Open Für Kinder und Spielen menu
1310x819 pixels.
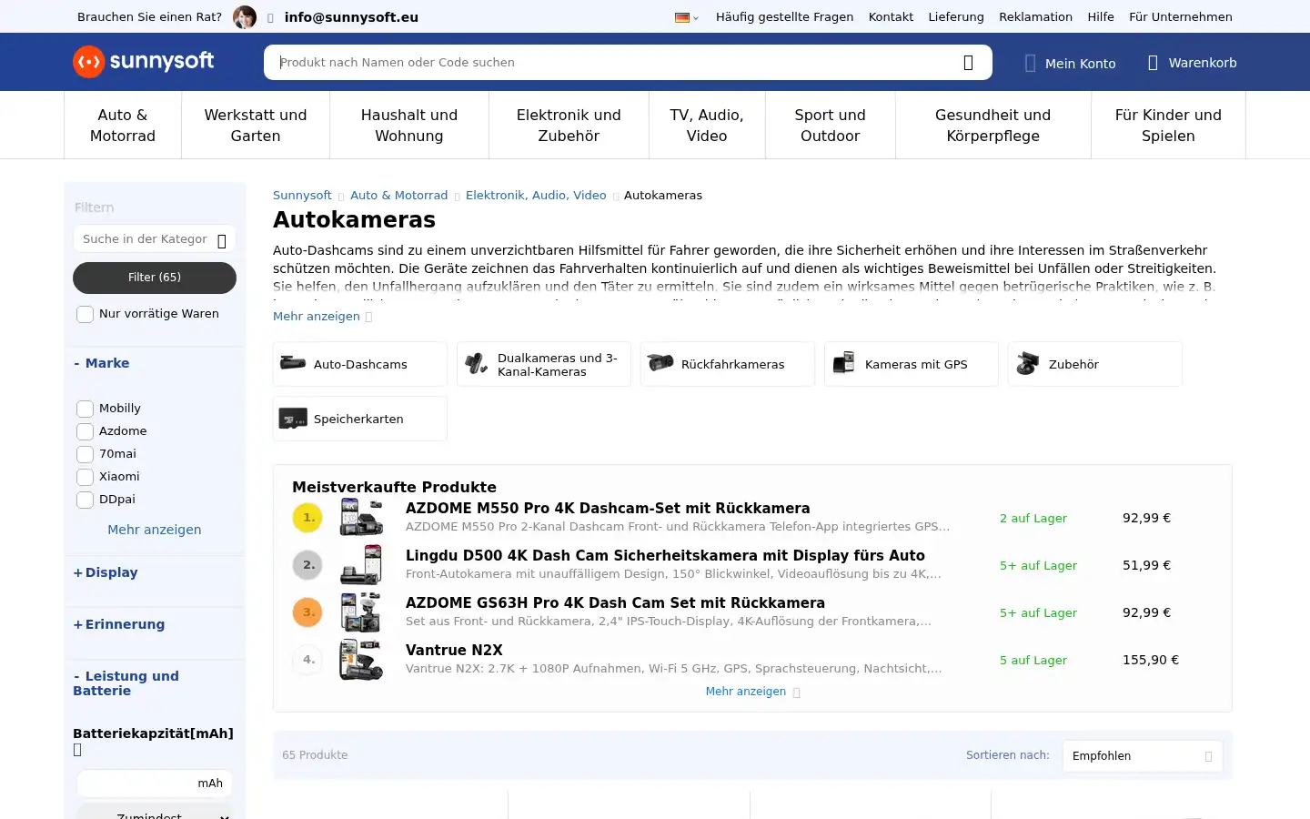tap(1168, 126)
